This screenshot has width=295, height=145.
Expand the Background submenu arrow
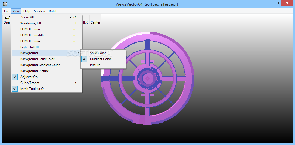tap(78, 53)
